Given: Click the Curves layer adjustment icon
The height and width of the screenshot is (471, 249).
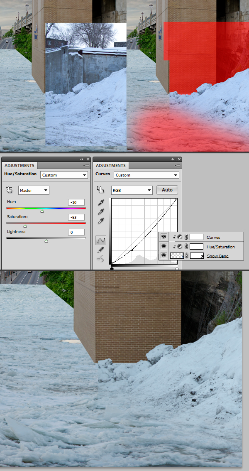Looking at the screenshot, I should 180,237.
